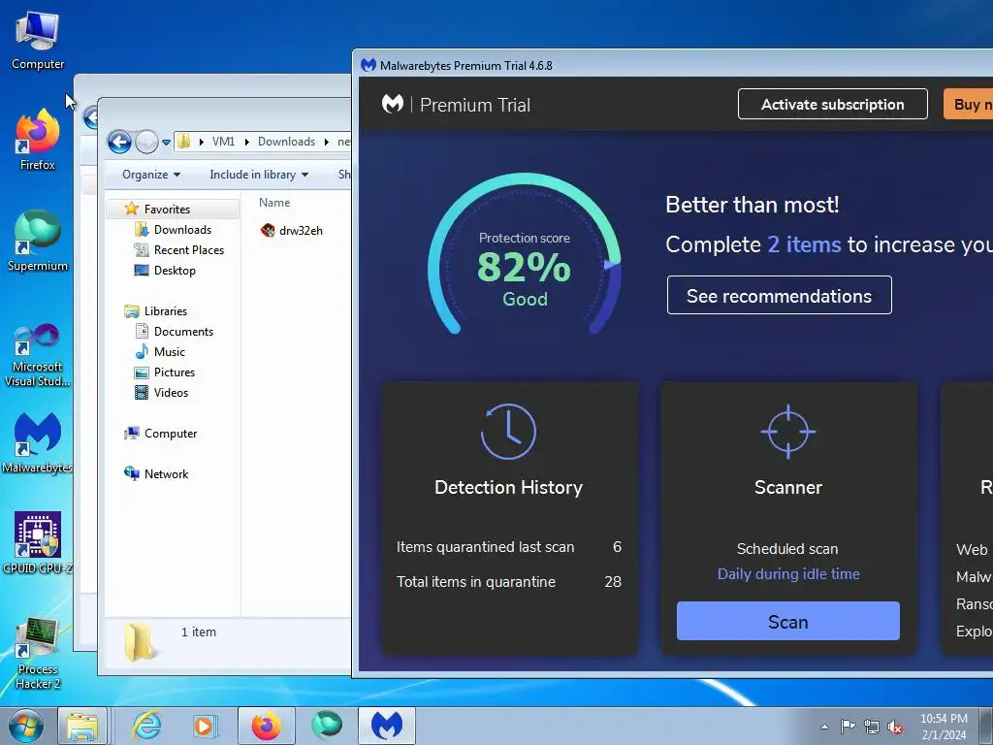Expand breadcrumb arrow after Downloads
This screenshot has width=993, height=745.
(x=326, y=142)
